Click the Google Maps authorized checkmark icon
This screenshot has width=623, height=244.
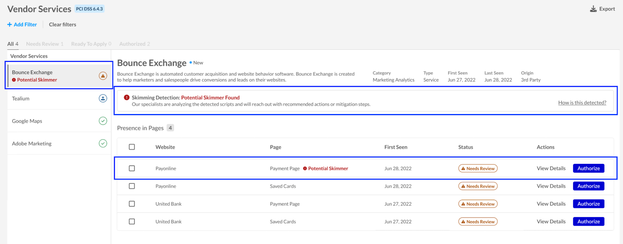pos(103,121)
